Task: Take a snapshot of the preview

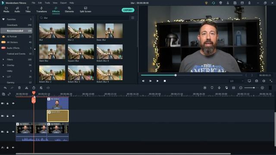Action: (x=257, y=81)
